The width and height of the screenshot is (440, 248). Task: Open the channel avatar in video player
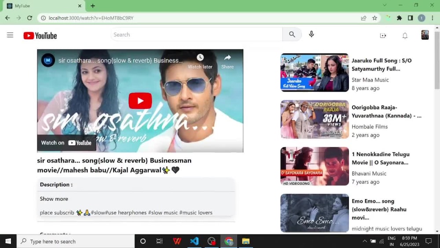pyautogui.click(x=48, y=60)
